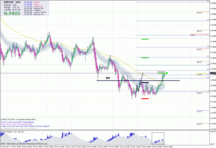Click the green dot beside Closed
This screenshot has height=148, width=216.
pyautogui.click(x=167, y=73)
